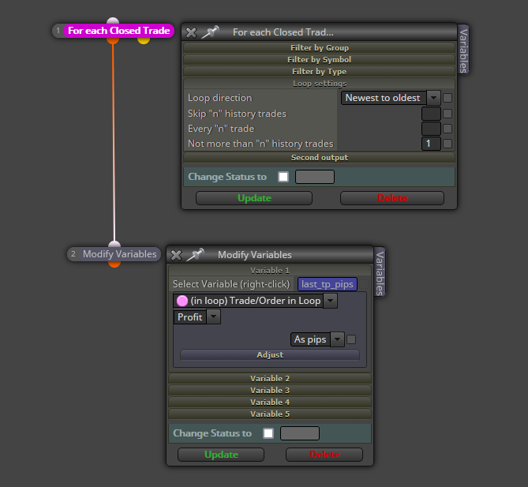The height and width of the screenshot is (487, 528).
Task: Toggle checkbox next to Skip "n" history trades
Action: pos(447,114)
